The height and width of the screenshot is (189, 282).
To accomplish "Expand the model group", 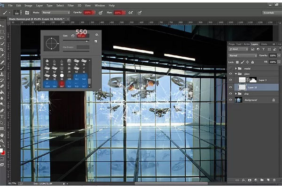I will [x=236, y=68].
